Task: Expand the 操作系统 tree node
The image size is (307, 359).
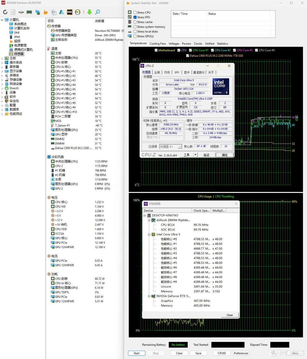Action: click(2, 62)
